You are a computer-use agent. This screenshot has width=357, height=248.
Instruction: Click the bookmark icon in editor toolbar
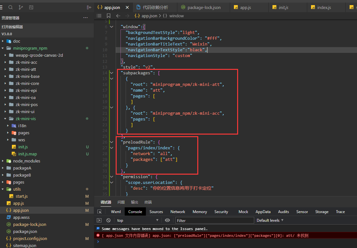pyautogui.click(x=109, y=16)
